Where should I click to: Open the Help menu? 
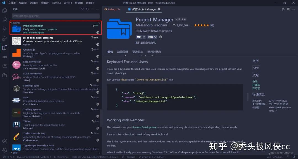point(90,3)
